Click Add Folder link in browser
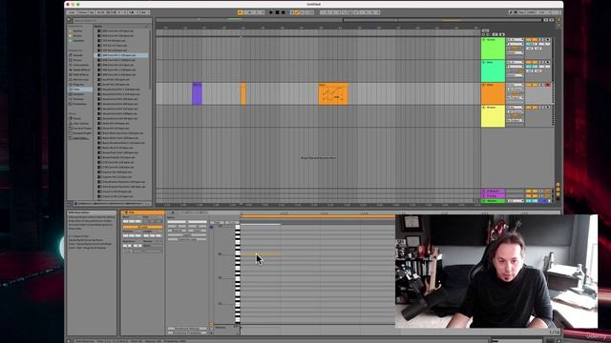Viewport: 611px width, 343px height. click(80, 138)
